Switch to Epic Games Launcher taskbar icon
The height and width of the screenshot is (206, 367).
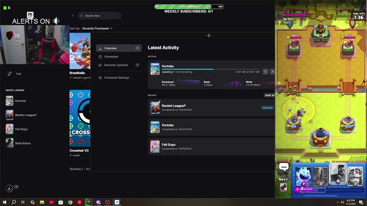click(x=89, y=202)
